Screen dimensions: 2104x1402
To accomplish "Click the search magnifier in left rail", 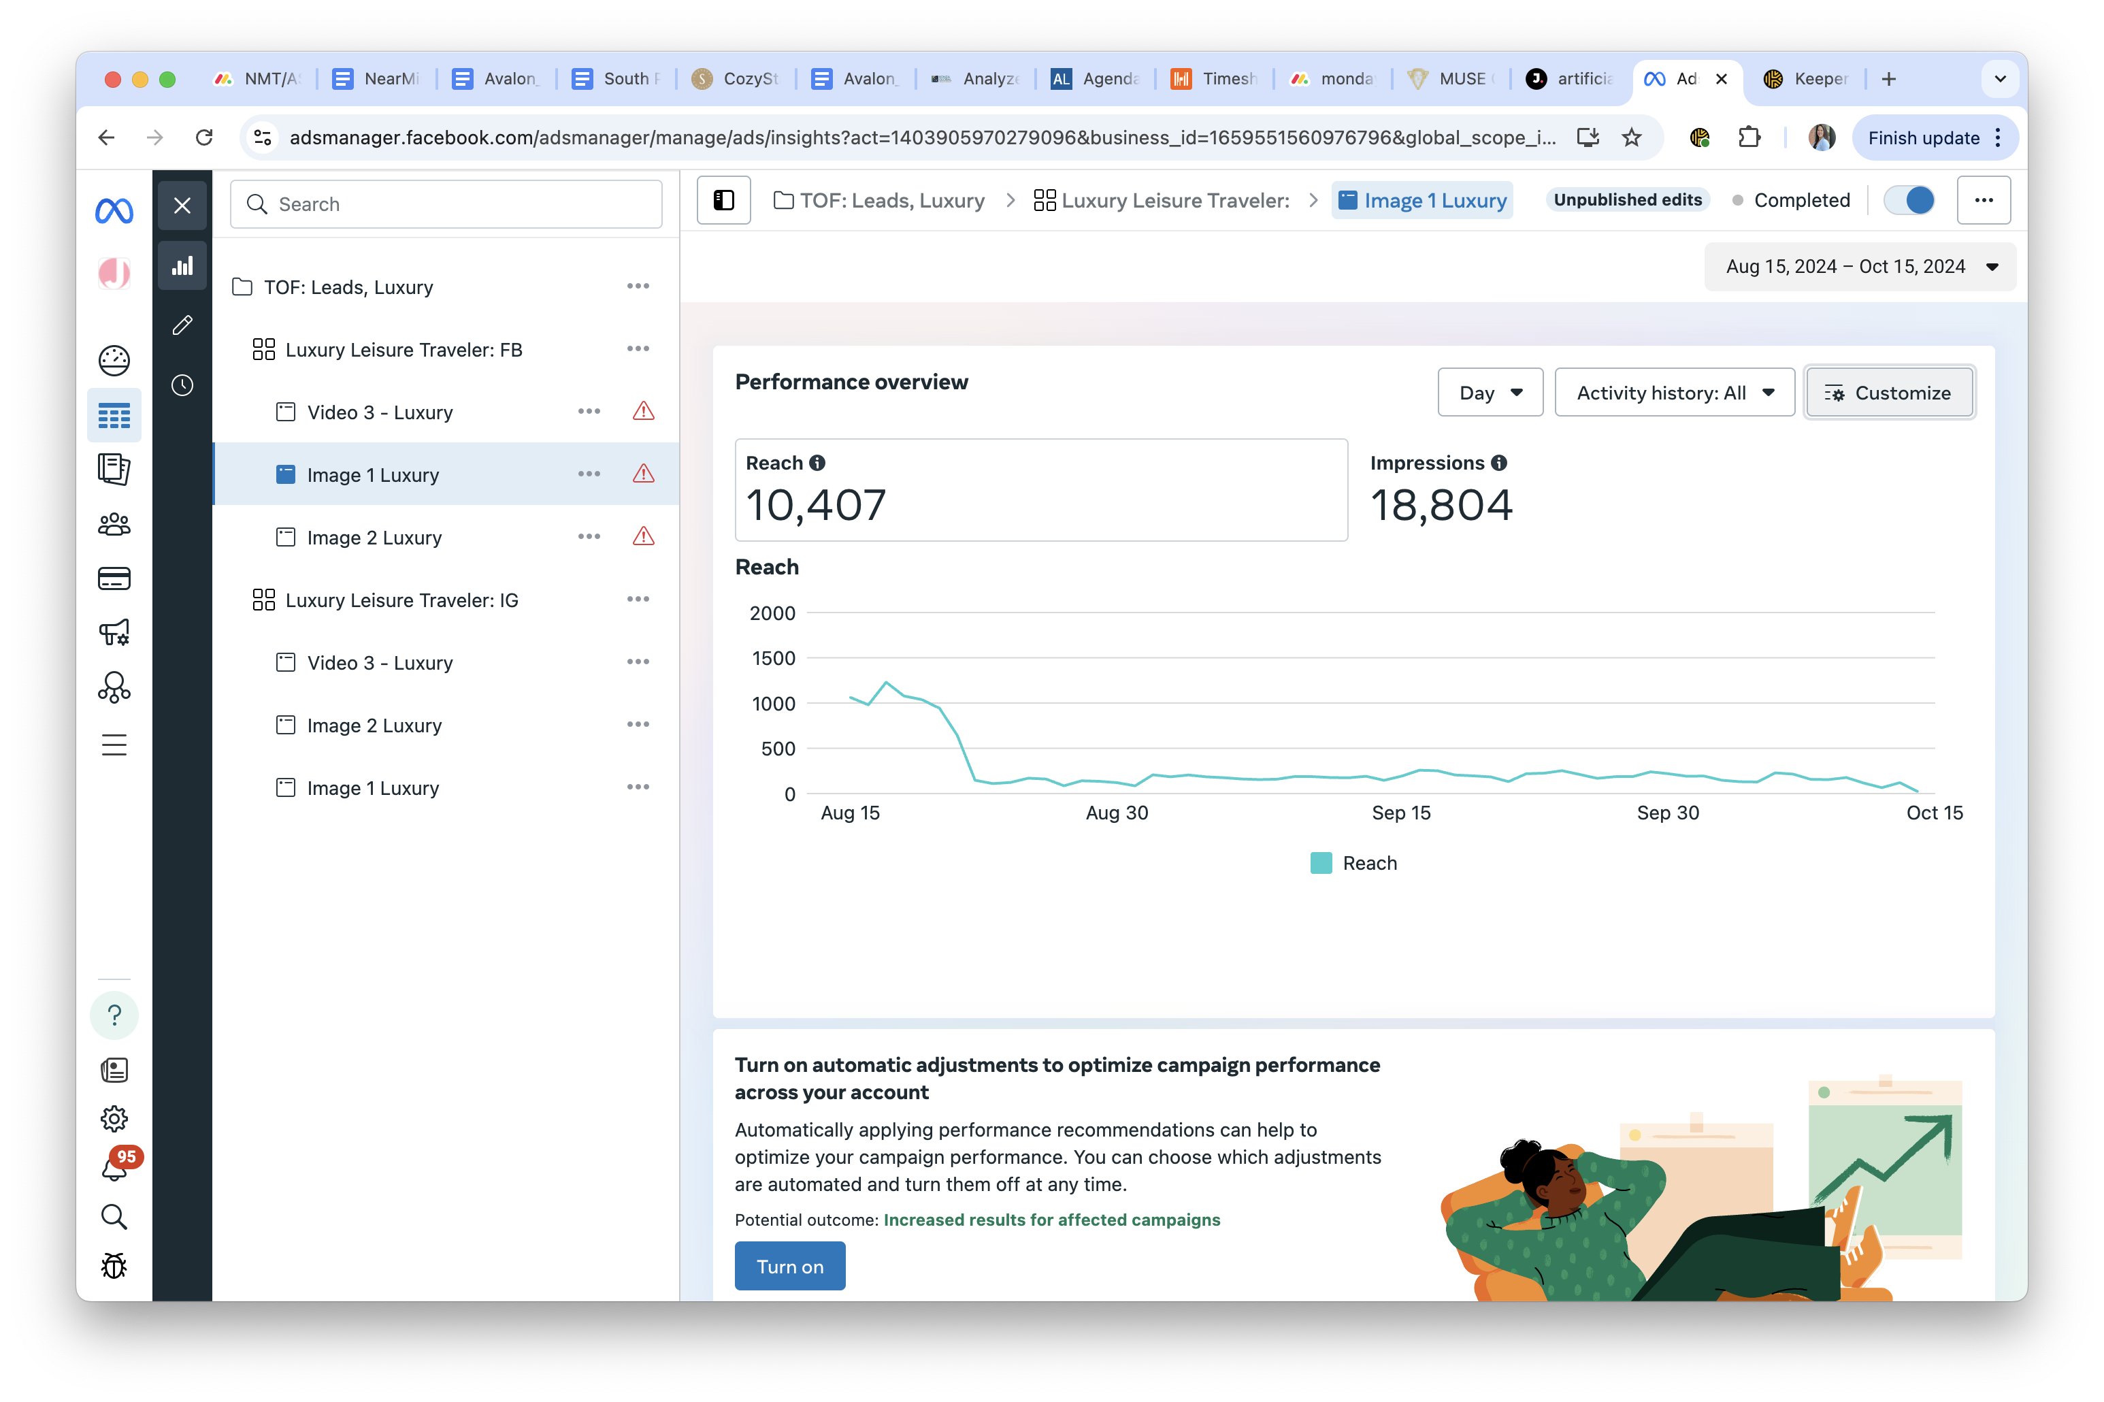I will tap(114, 1217).
